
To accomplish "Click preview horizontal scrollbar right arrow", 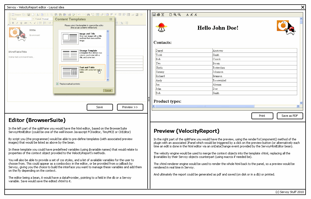I will pyautogui.click(x=298, y=106).
